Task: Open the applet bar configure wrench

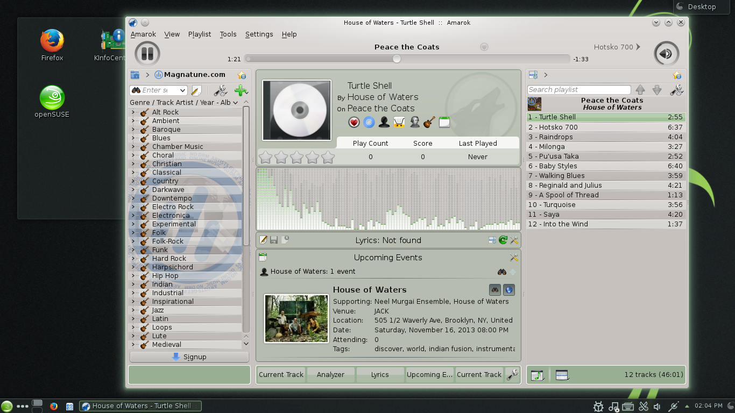Action: (513, 374)
